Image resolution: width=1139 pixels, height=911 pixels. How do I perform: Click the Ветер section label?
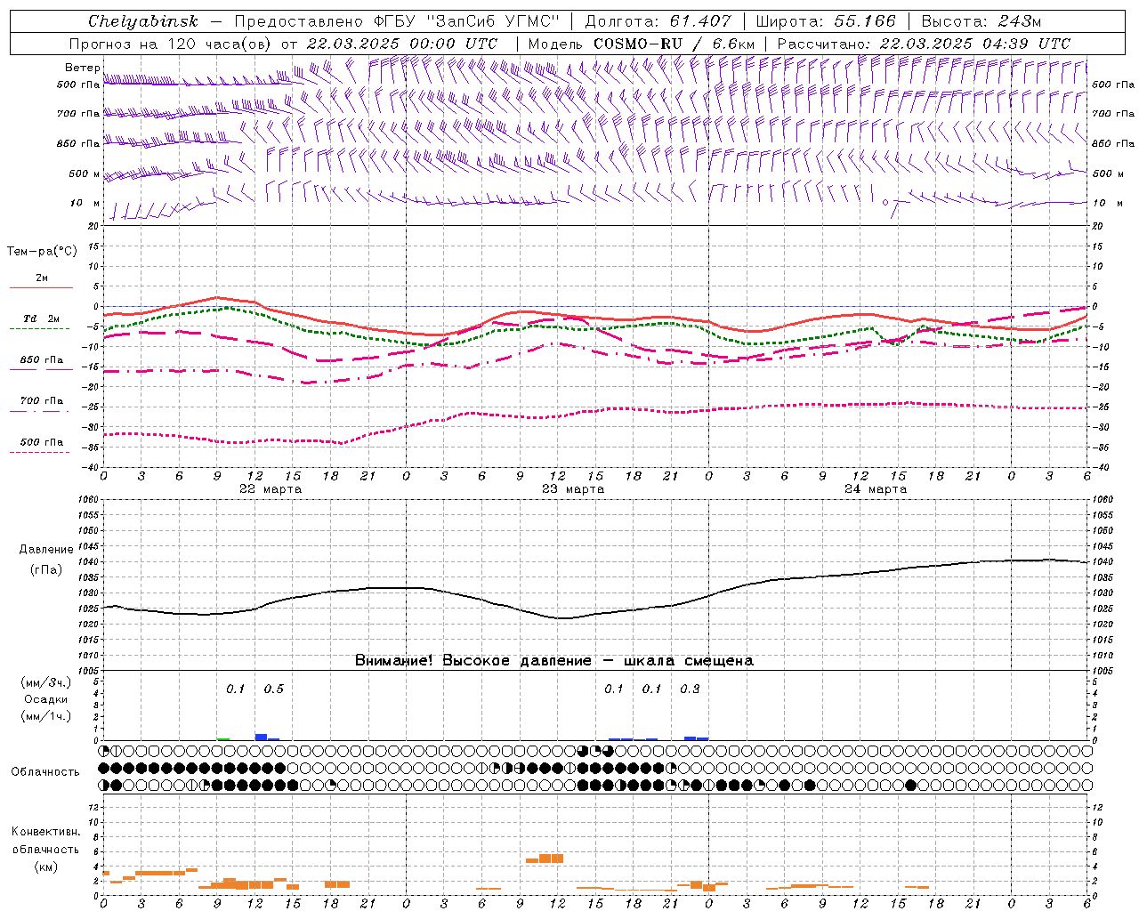pyautogui.click(x=82, y=68)
